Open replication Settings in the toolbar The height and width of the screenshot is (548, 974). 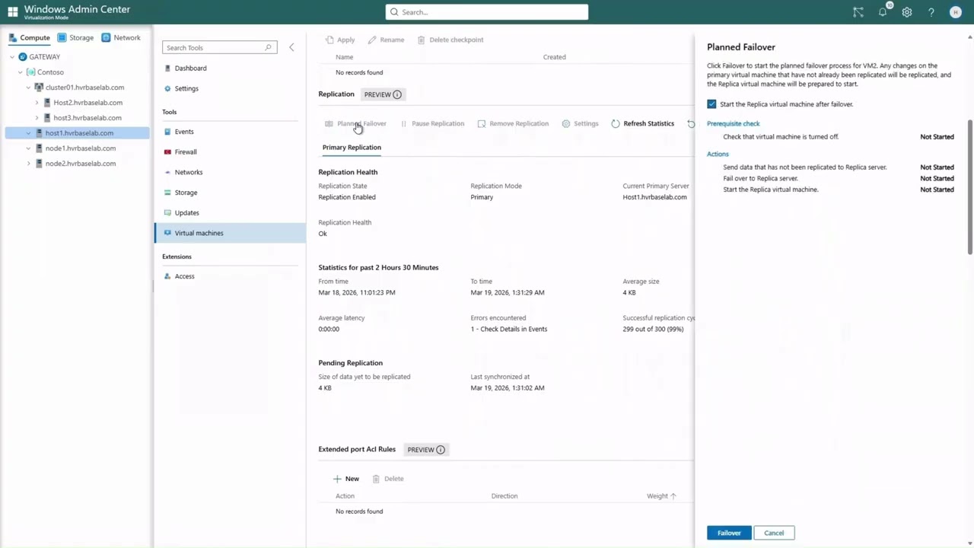coord(580,123)
